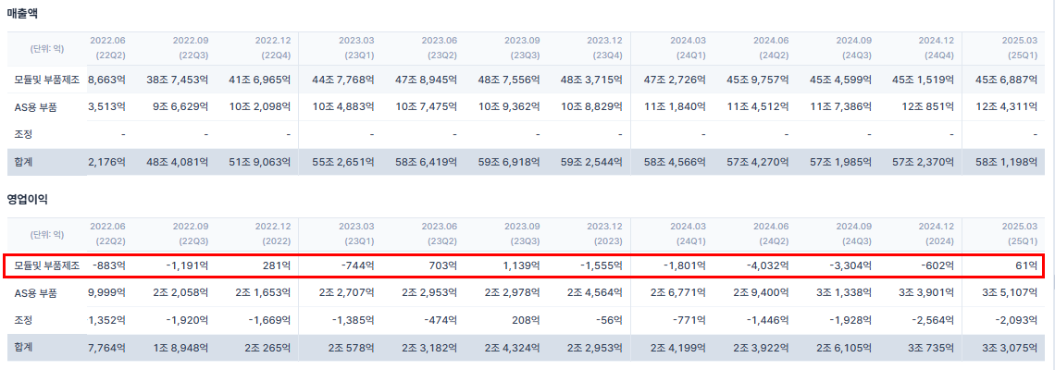Screen dimensions: 1055x370
Task: Pick the 47조 8,945억 value
Action: (x=426, y=80)
